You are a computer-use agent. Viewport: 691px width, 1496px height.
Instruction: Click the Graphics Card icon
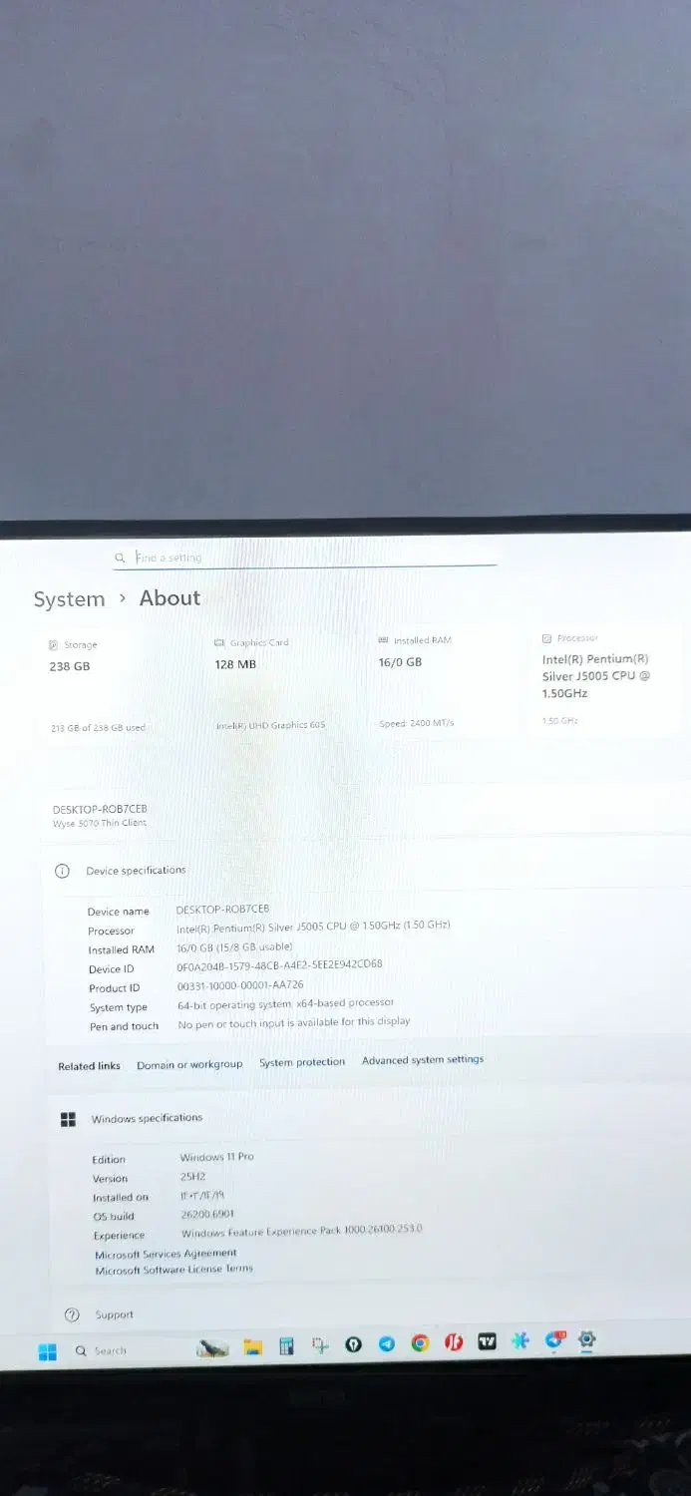click(x=220, y=643)
